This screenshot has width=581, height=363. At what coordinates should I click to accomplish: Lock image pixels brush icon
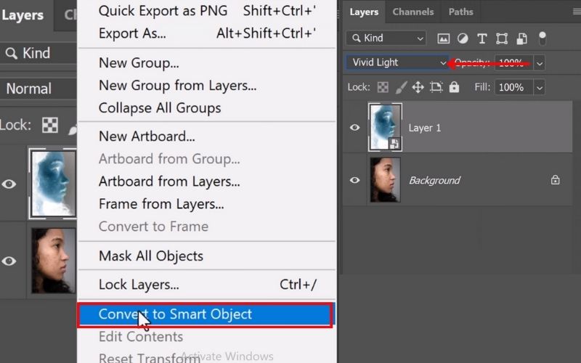pos(401,87)
